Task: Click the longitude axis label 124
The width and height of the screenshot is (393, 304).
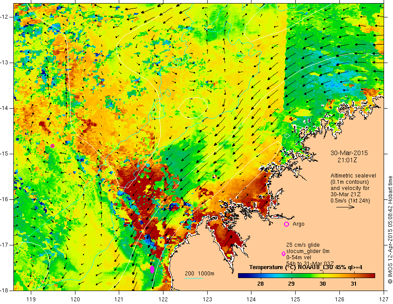Action: 251,299
